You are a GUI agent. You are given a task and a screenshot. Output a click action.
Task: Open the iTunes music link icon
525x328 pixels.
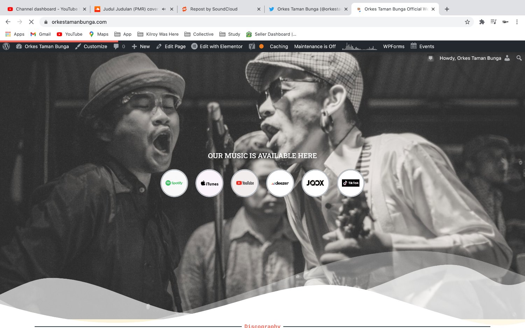209,183
